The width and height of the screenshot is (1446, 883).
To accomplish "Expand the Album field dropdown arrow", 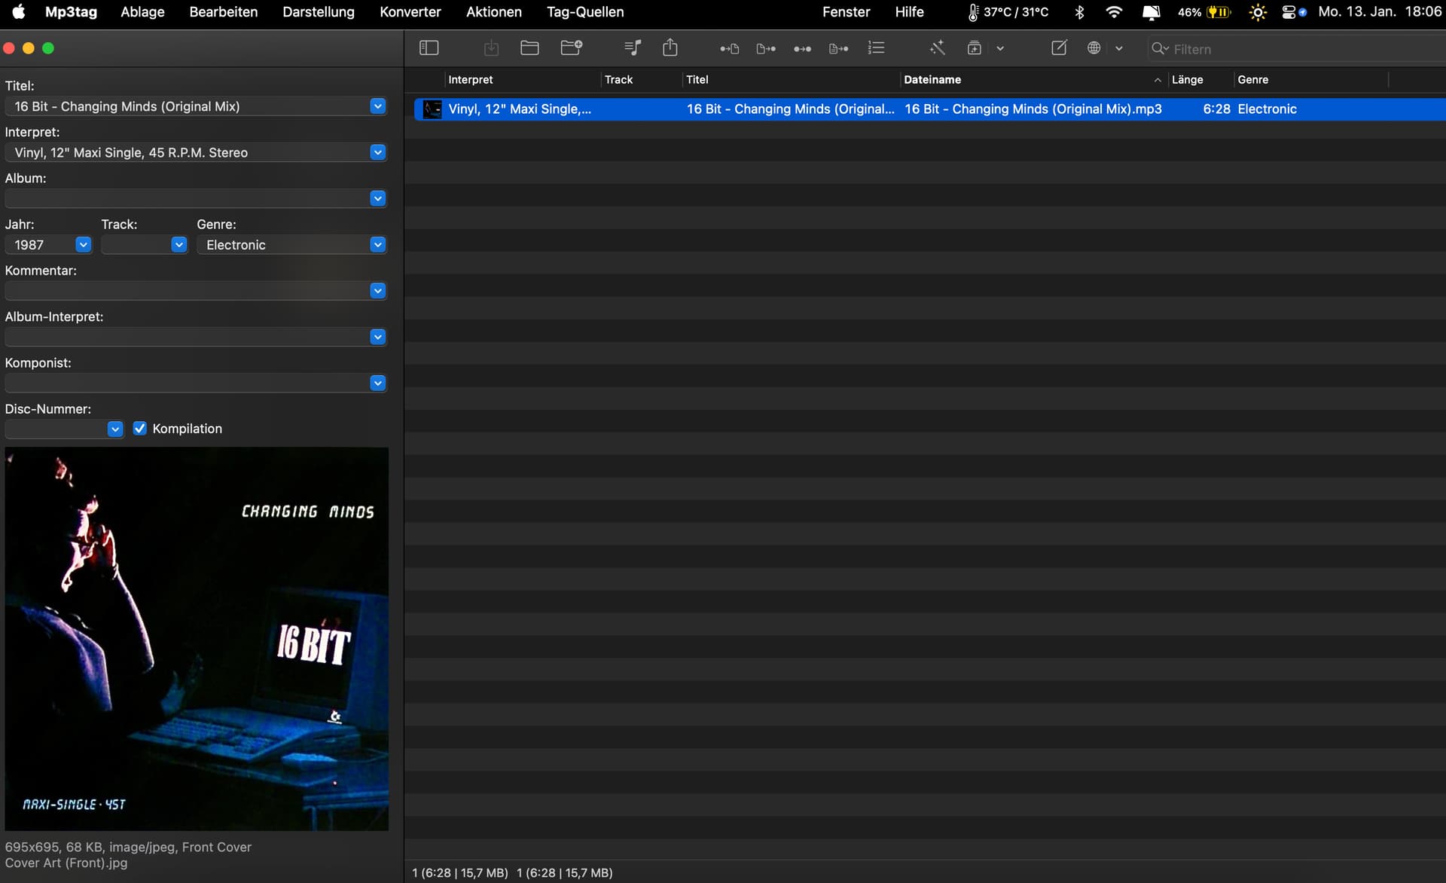I will coord(378,198).
